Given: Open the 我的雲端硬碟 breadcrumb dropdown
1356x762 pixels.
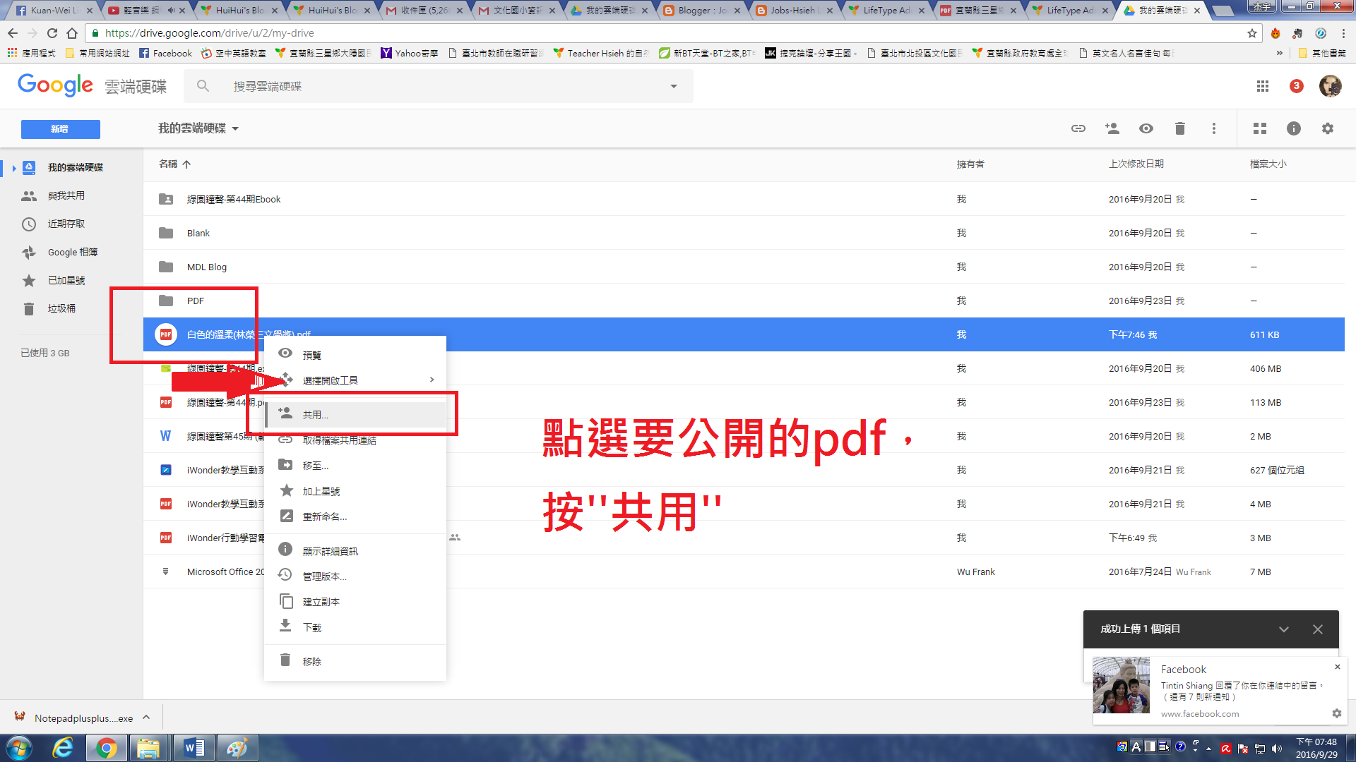Looking at the screenshot, I should [x=198, y=128].
